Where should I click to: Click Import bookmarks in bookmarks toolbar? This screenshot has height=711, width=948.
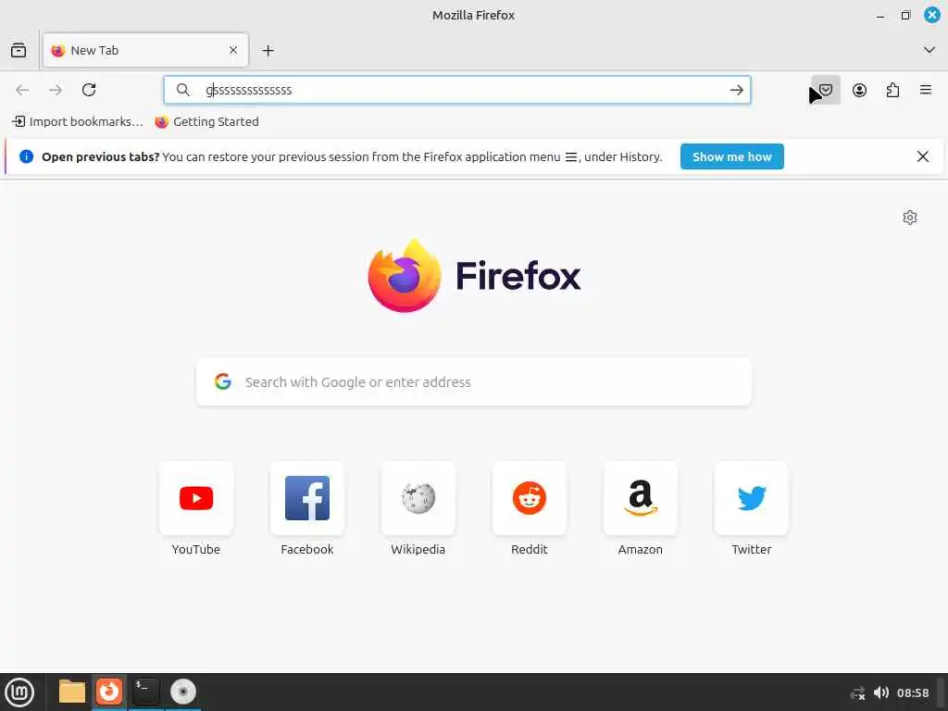(78, 121)
